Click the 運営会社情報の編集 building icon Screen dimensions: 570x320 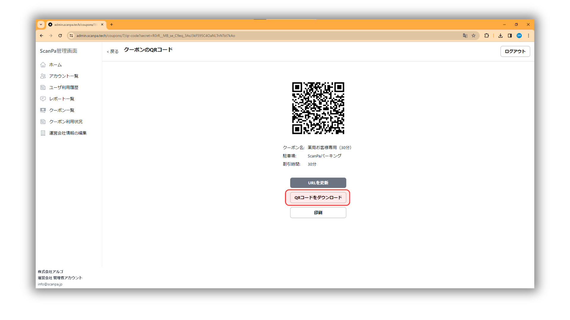point(43,133)
